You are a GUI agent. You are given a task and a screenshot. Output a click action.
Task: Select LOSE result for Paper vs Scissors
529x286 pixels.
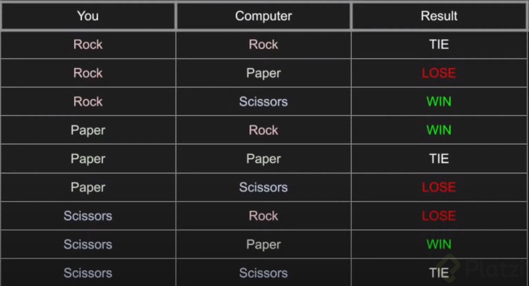439,187
